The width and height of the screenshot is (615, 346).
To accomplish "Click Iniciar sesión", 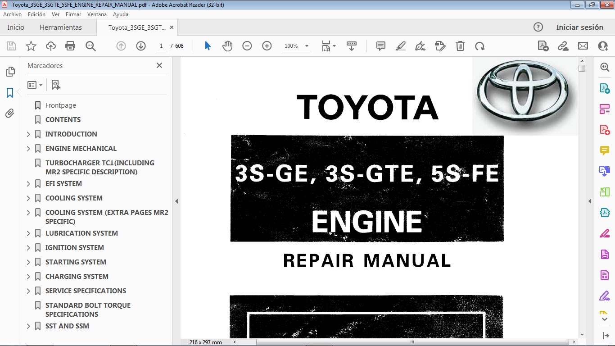I will [580, 27].
